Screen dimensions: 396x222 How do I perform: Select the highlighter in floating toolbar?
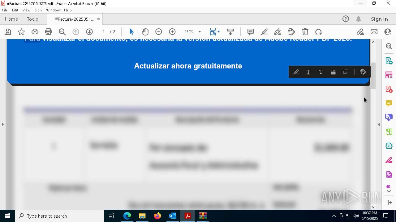click(x=296, y=72)
